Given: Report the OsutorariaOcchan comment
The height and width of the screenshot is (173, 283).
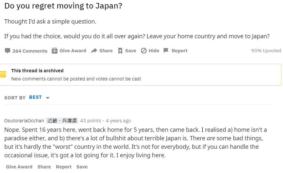Looking at the screenshot, I should pos(64,167).
